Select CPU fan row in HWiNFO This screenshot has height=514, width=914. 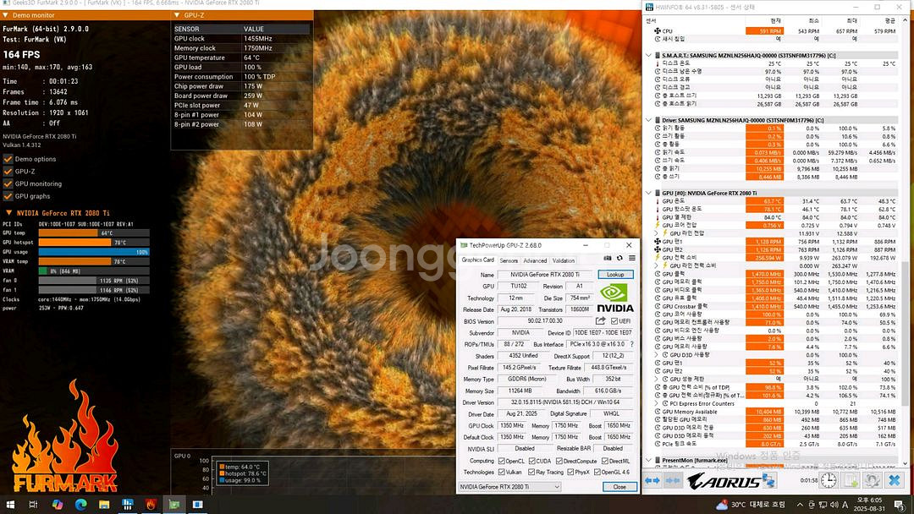774,30
